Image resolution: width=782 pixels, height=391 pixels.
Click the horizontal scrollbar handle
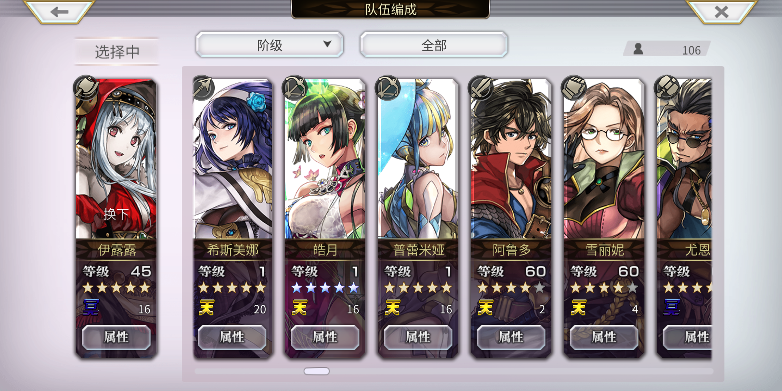317,371
